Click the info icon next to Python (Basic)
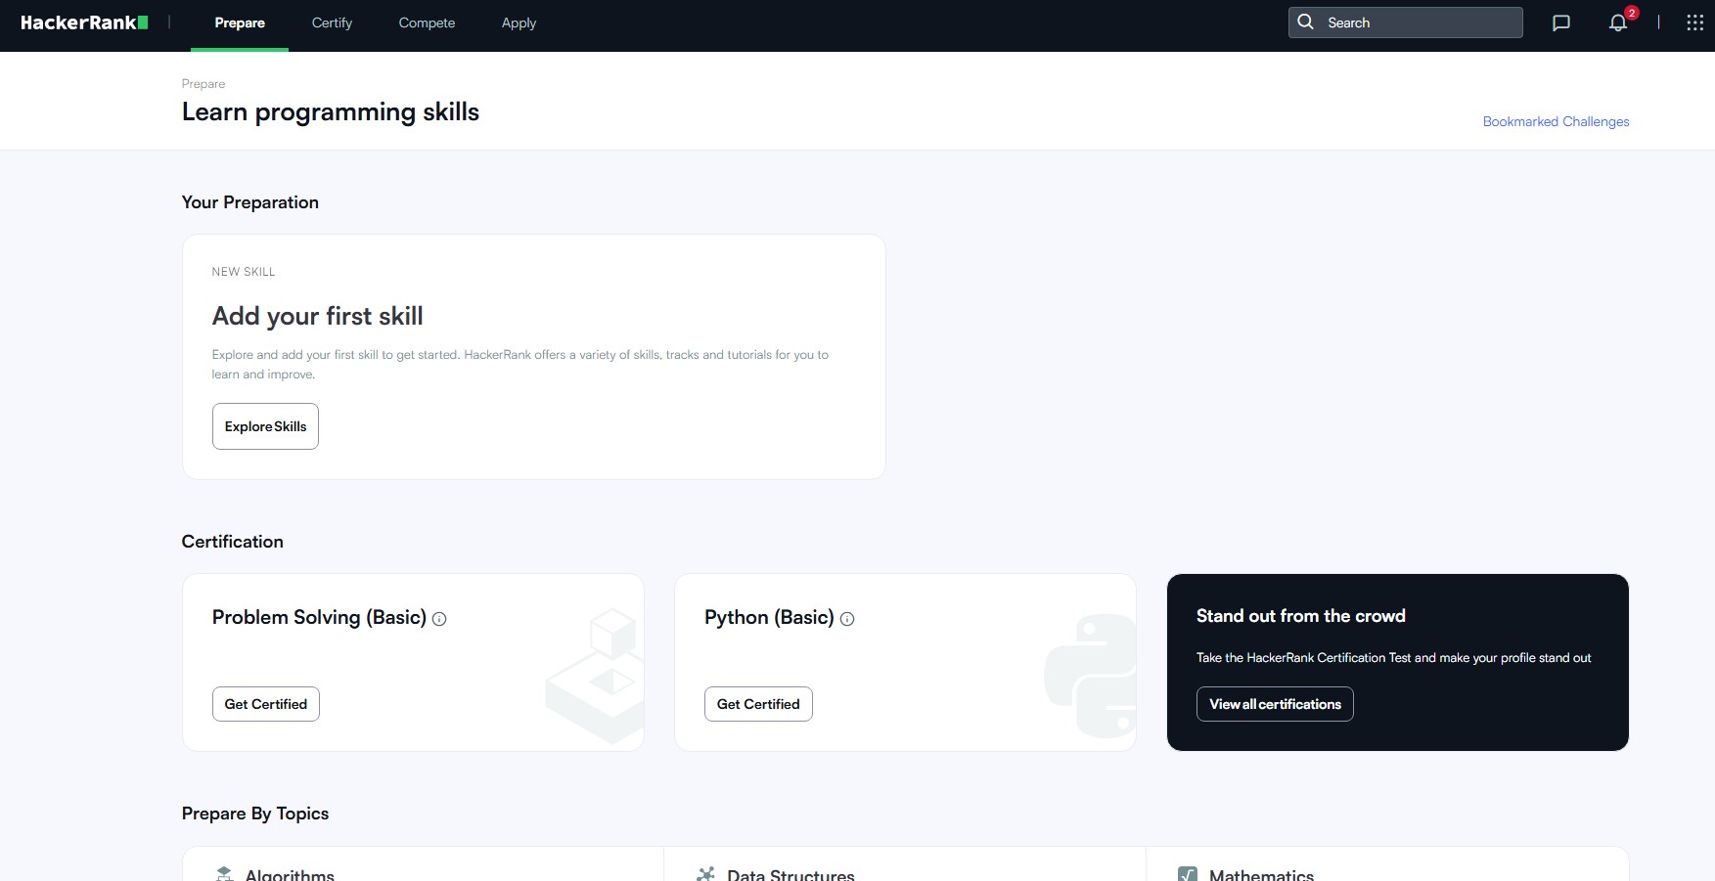 pos(847,618)
